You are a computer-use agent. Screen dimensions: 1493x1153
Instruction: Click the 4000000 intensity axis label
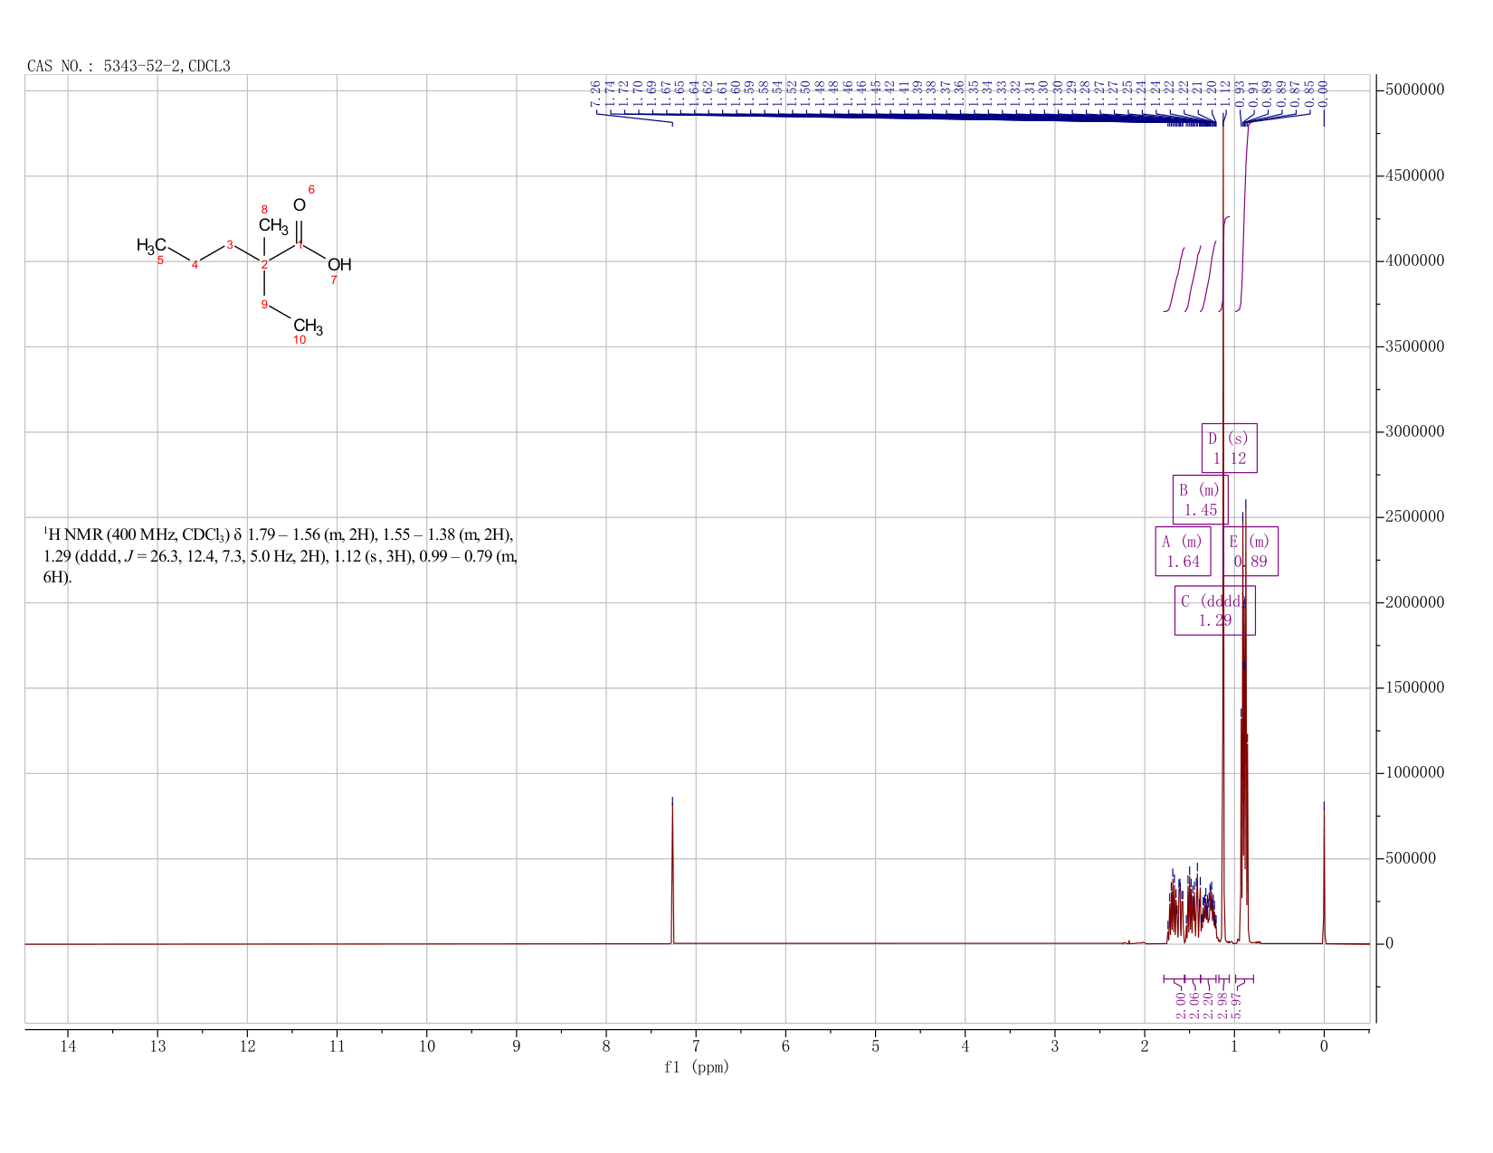click(x=1414, y=261)
